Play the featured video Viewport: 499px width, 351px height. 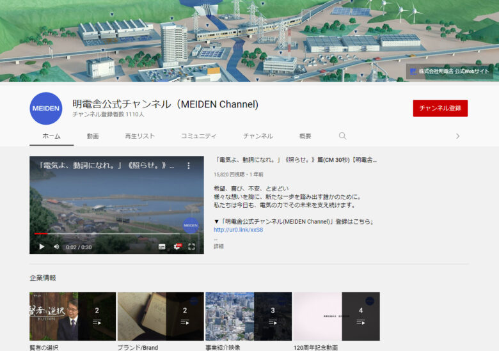click(x=42, y=247)
